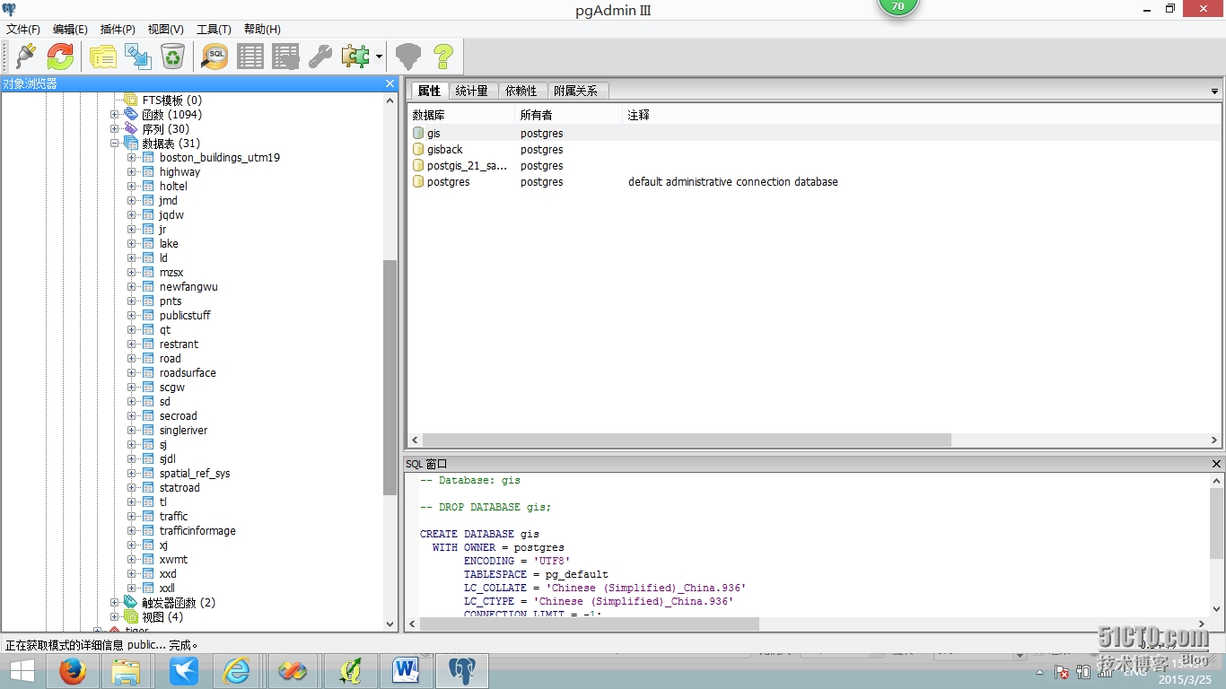Open the 编辑(E) menu
Viewport: 1226px width, 689px height.
tap(70, 30)
